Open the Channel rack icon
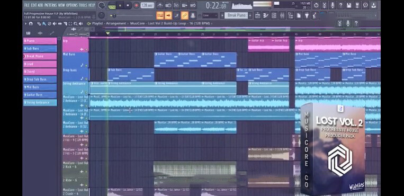This screenshot has width=404, height=196. (x=274, y=16)
